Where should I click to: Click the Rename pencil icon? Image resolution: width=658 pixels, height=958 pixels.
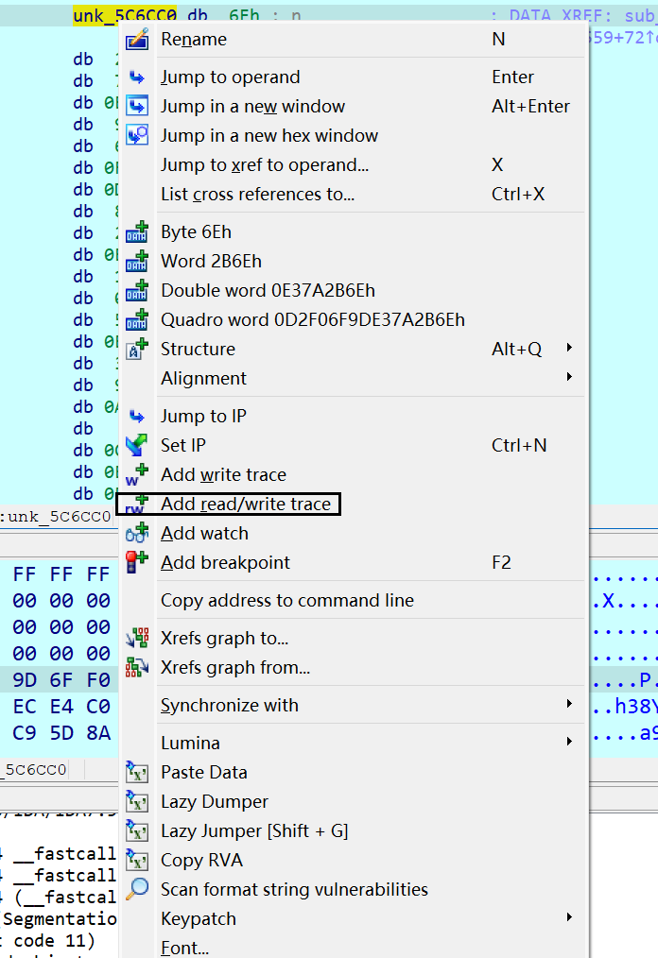[137, 40]
